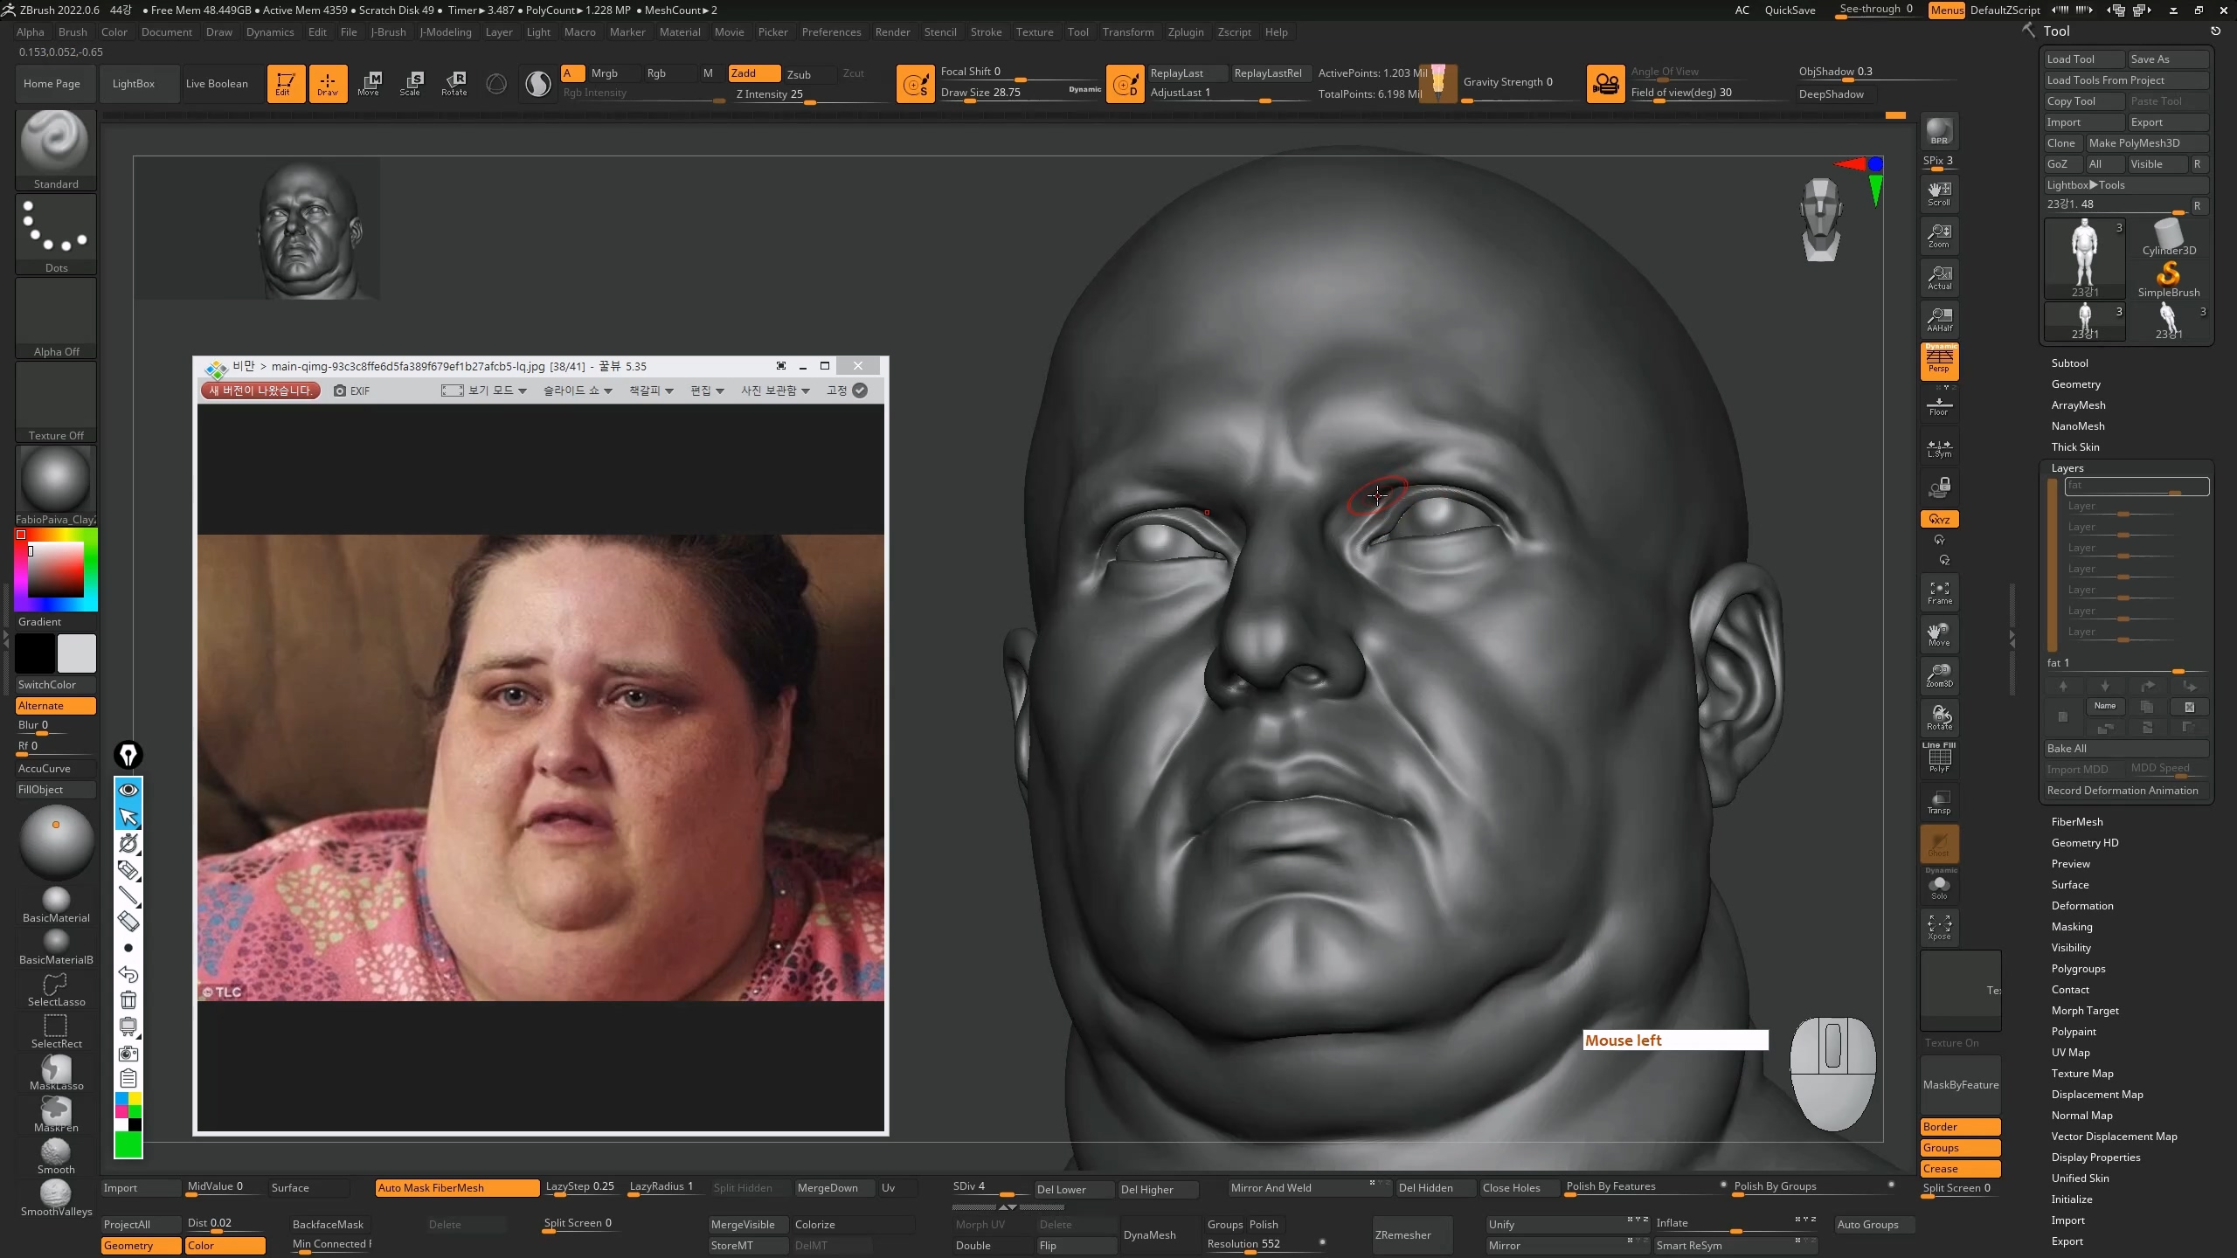The height and width of the screenshot is (1258, 2237).
Task: Open the Stroke menu
Action: 986,32
